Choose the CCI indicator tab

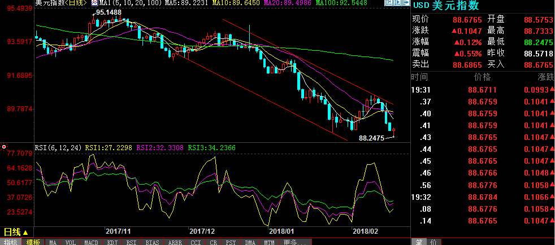(196, 242)
